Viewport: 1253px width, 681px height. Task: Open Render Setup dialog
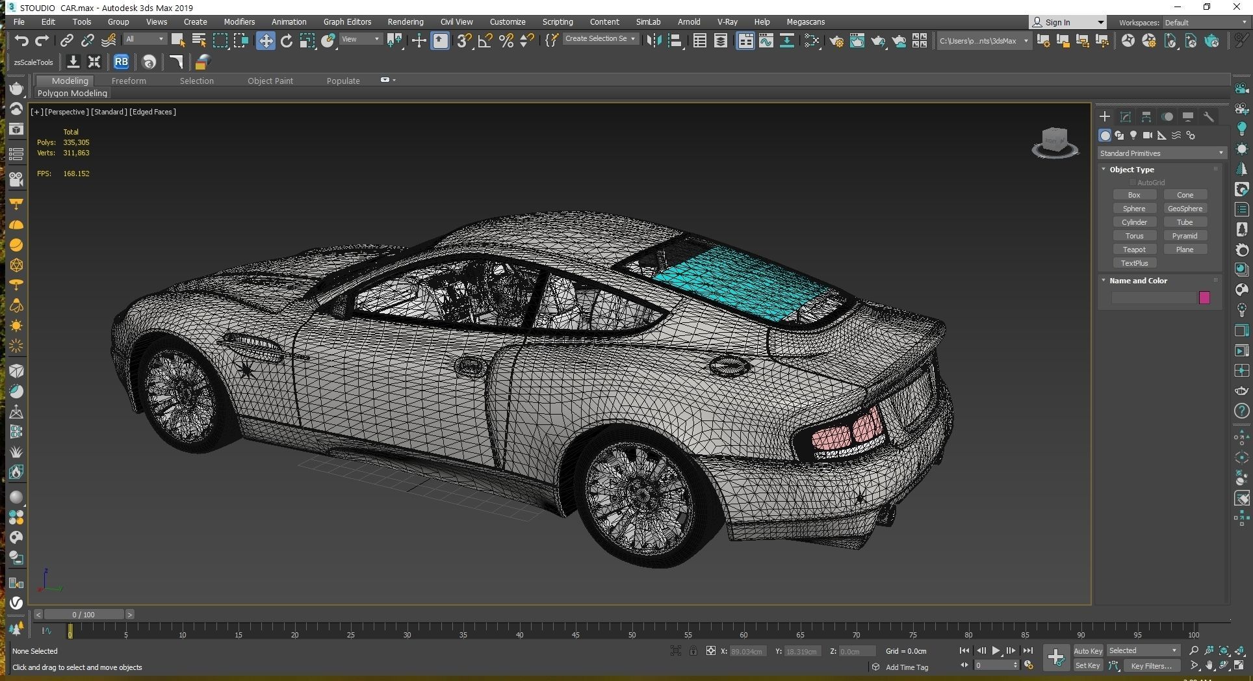coord(836,41)
